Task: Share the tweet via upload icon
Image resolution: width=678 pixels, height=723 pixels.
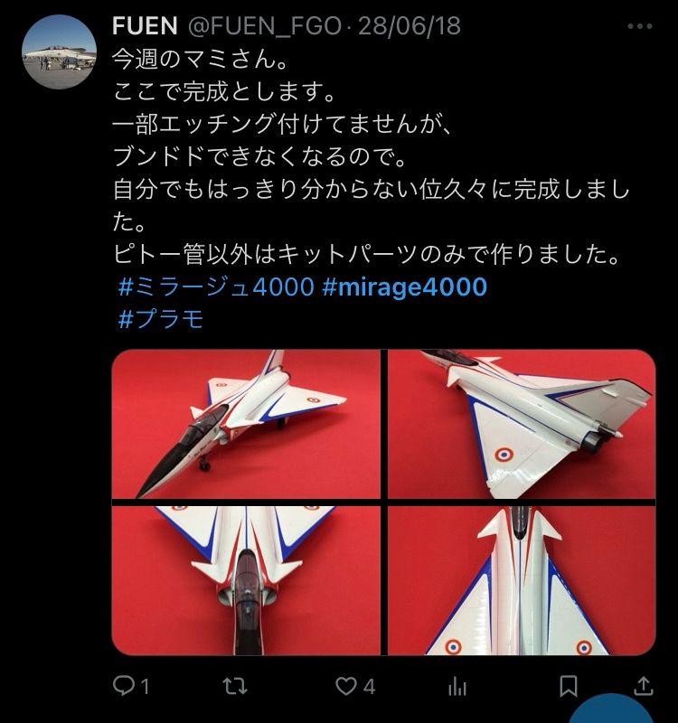Action: 643,686
